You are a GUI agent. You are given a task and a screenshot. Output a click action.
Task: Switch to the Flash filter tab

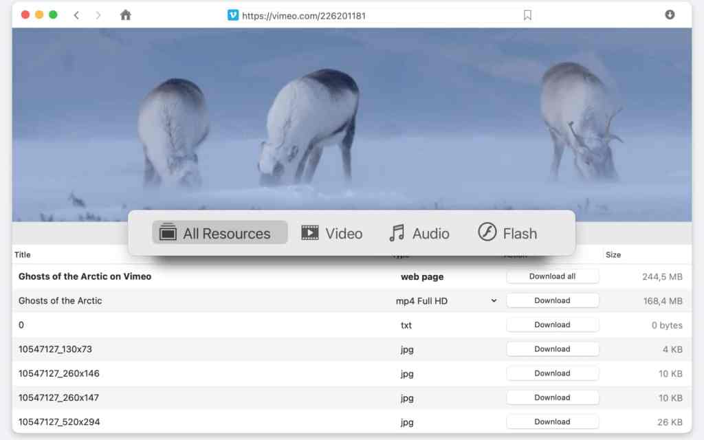pyautogui.click(x=507, y=233)
